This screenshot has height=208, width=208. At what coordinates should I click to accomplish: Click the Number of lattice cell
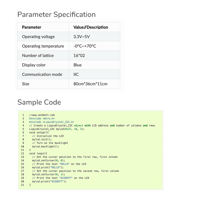click(x=43, y=56)
